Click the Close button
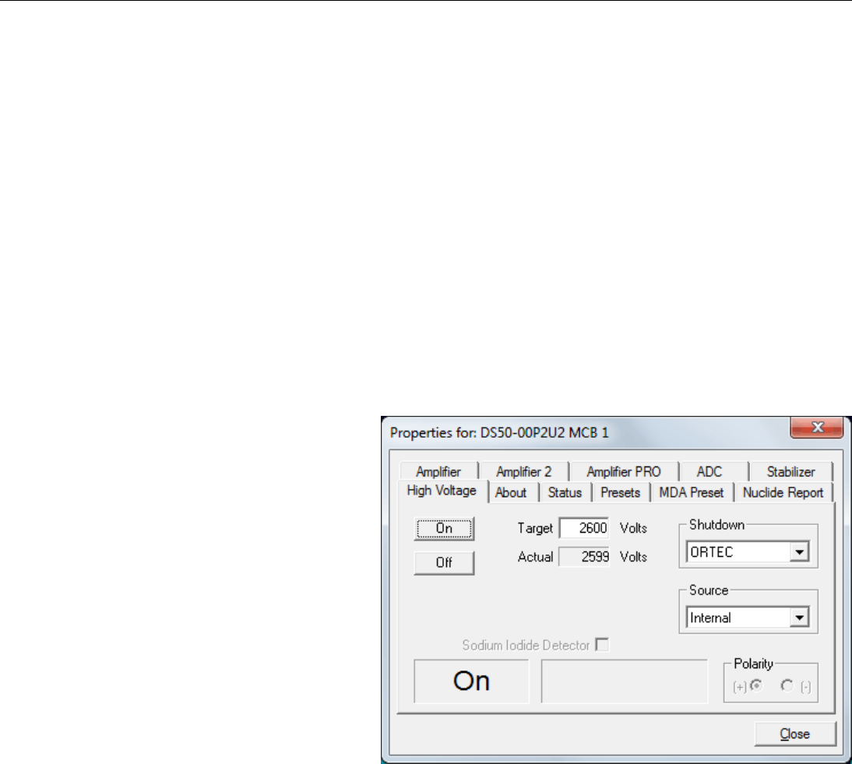 [x=795, y=734]
